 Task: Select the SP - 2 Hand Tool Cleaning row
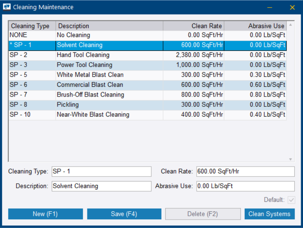click(83, 55)
